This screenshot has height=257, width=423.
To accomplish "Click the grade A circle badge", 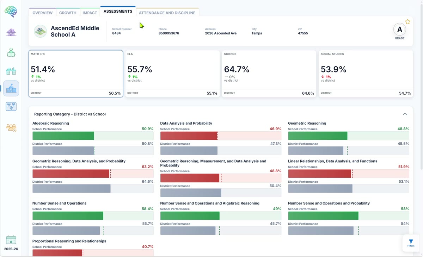I will (x=399, y=30).
